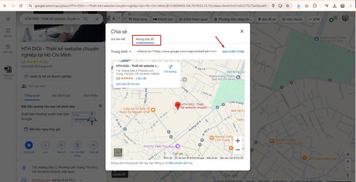Open Google apps grid icon
This screenshot has height=182, width=356.
click(335, 18)
